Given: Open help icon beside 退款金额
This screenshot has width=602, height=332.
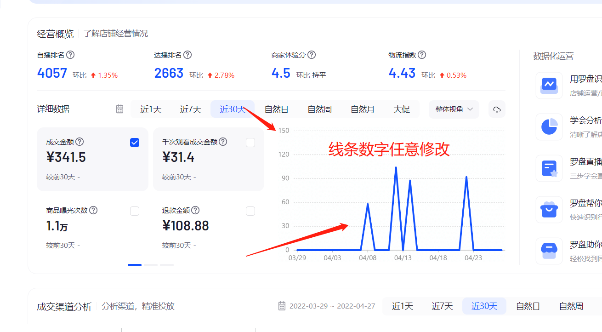Looking at the screenshot, I should pyautogui.click(x=195, y=210).
